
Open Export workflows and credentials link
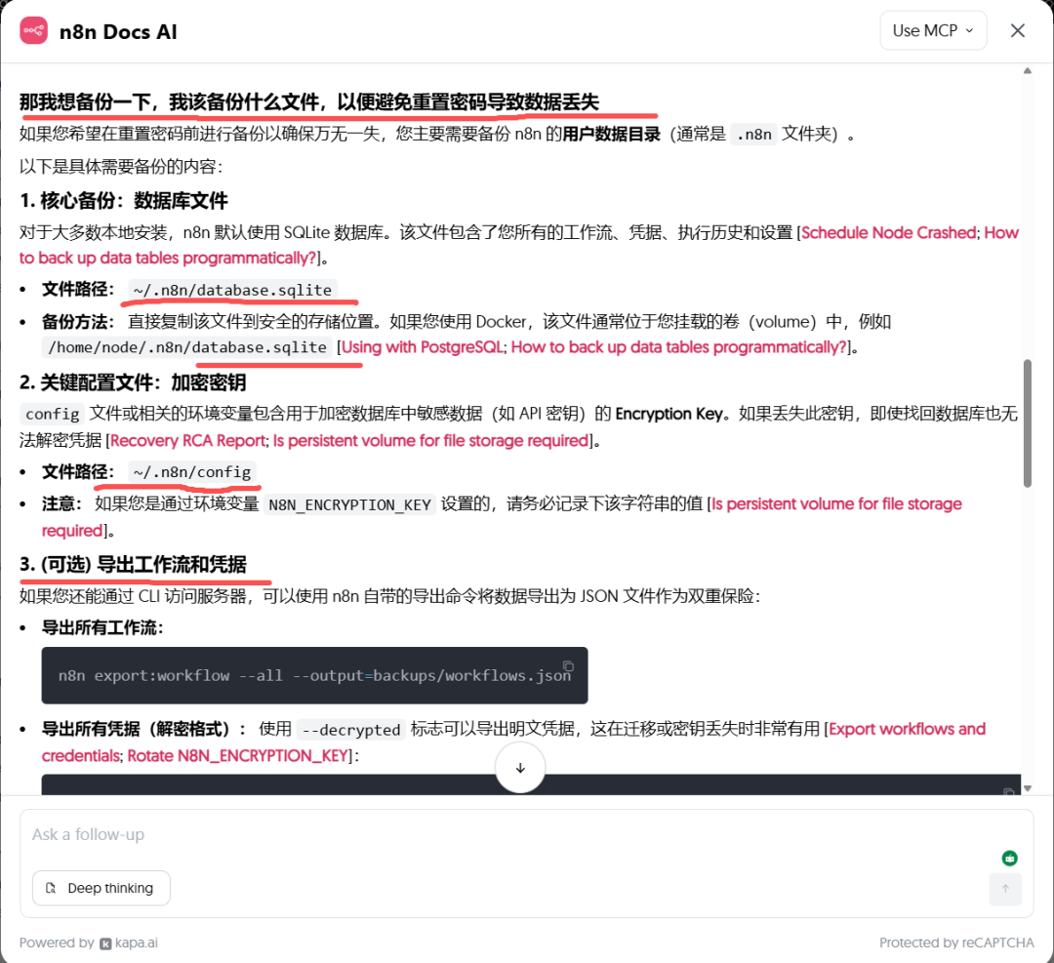[908, 728]
